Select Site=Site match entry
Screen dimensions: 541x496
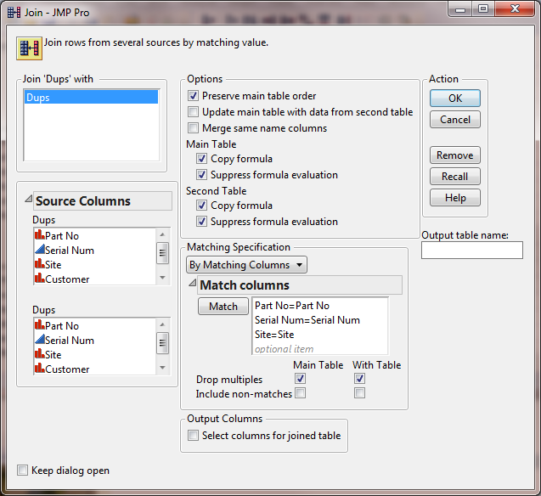(x=274, y=335)
